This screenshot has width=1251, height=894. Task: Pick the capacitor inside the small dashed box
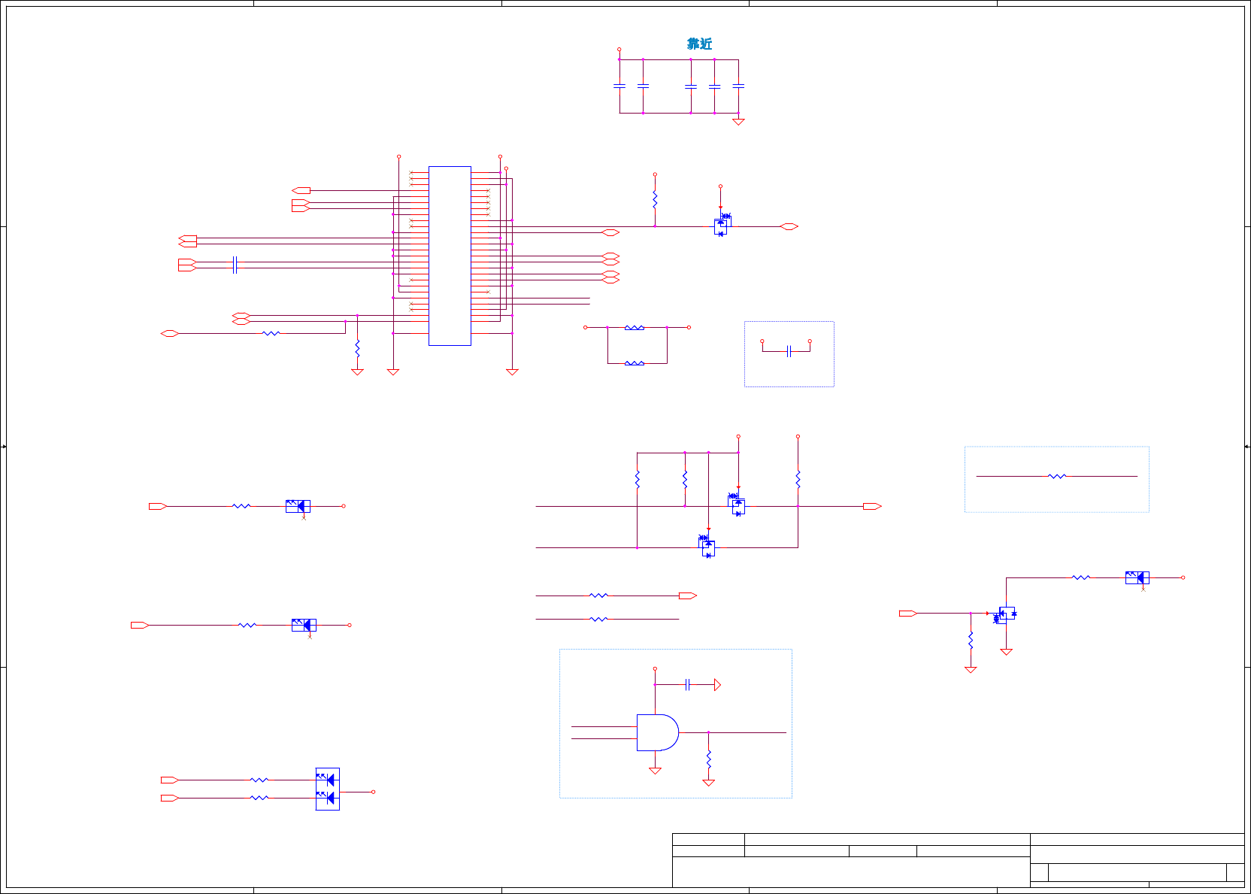[x=789, y=351]
